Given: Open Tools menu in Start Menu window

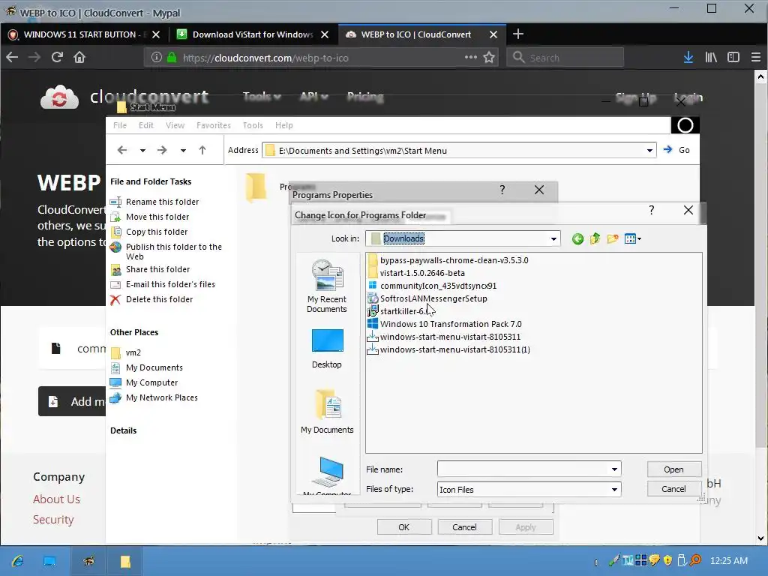Looking at the screenshot, I should pyautogui.click(x=253, y=125).
